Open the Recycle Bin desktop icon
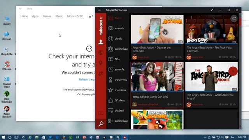The height and width of the screenshot is (140, 249). tap(7, 51)
